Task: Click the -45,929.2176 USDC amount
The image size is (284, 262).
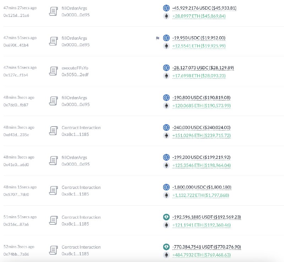Action: [204, 8]
